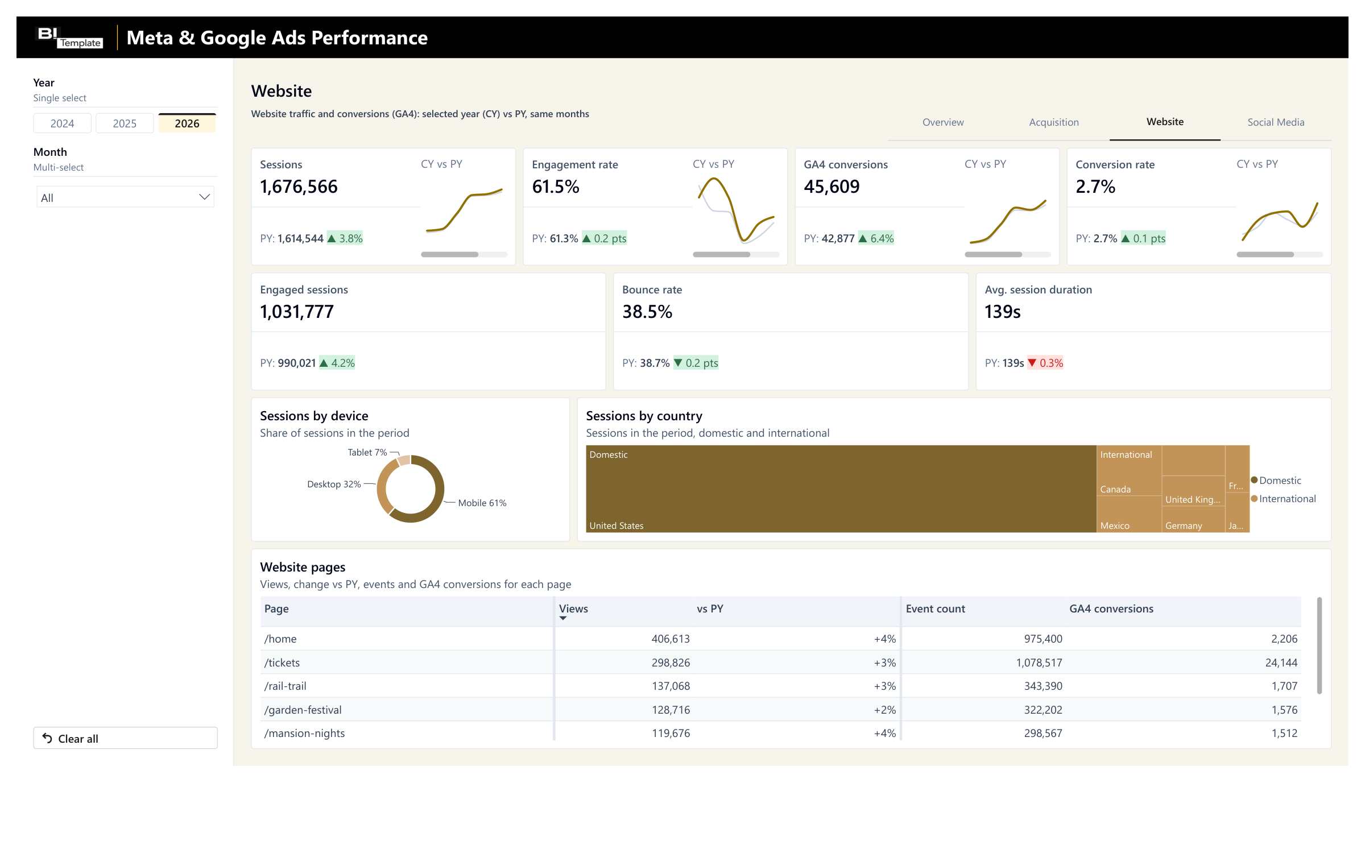Click the Website pages table vertical scrollbar
Screen dimensions: 1365x853
pos(1319,645)
